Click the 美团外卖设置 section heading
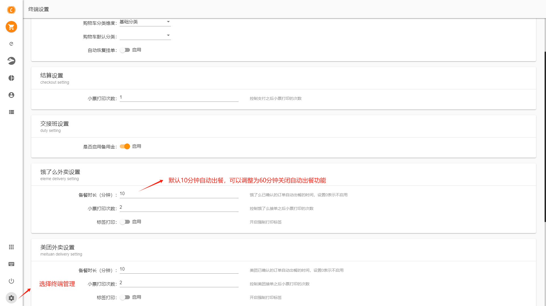546x306 pixels. (x=57, y=247)
